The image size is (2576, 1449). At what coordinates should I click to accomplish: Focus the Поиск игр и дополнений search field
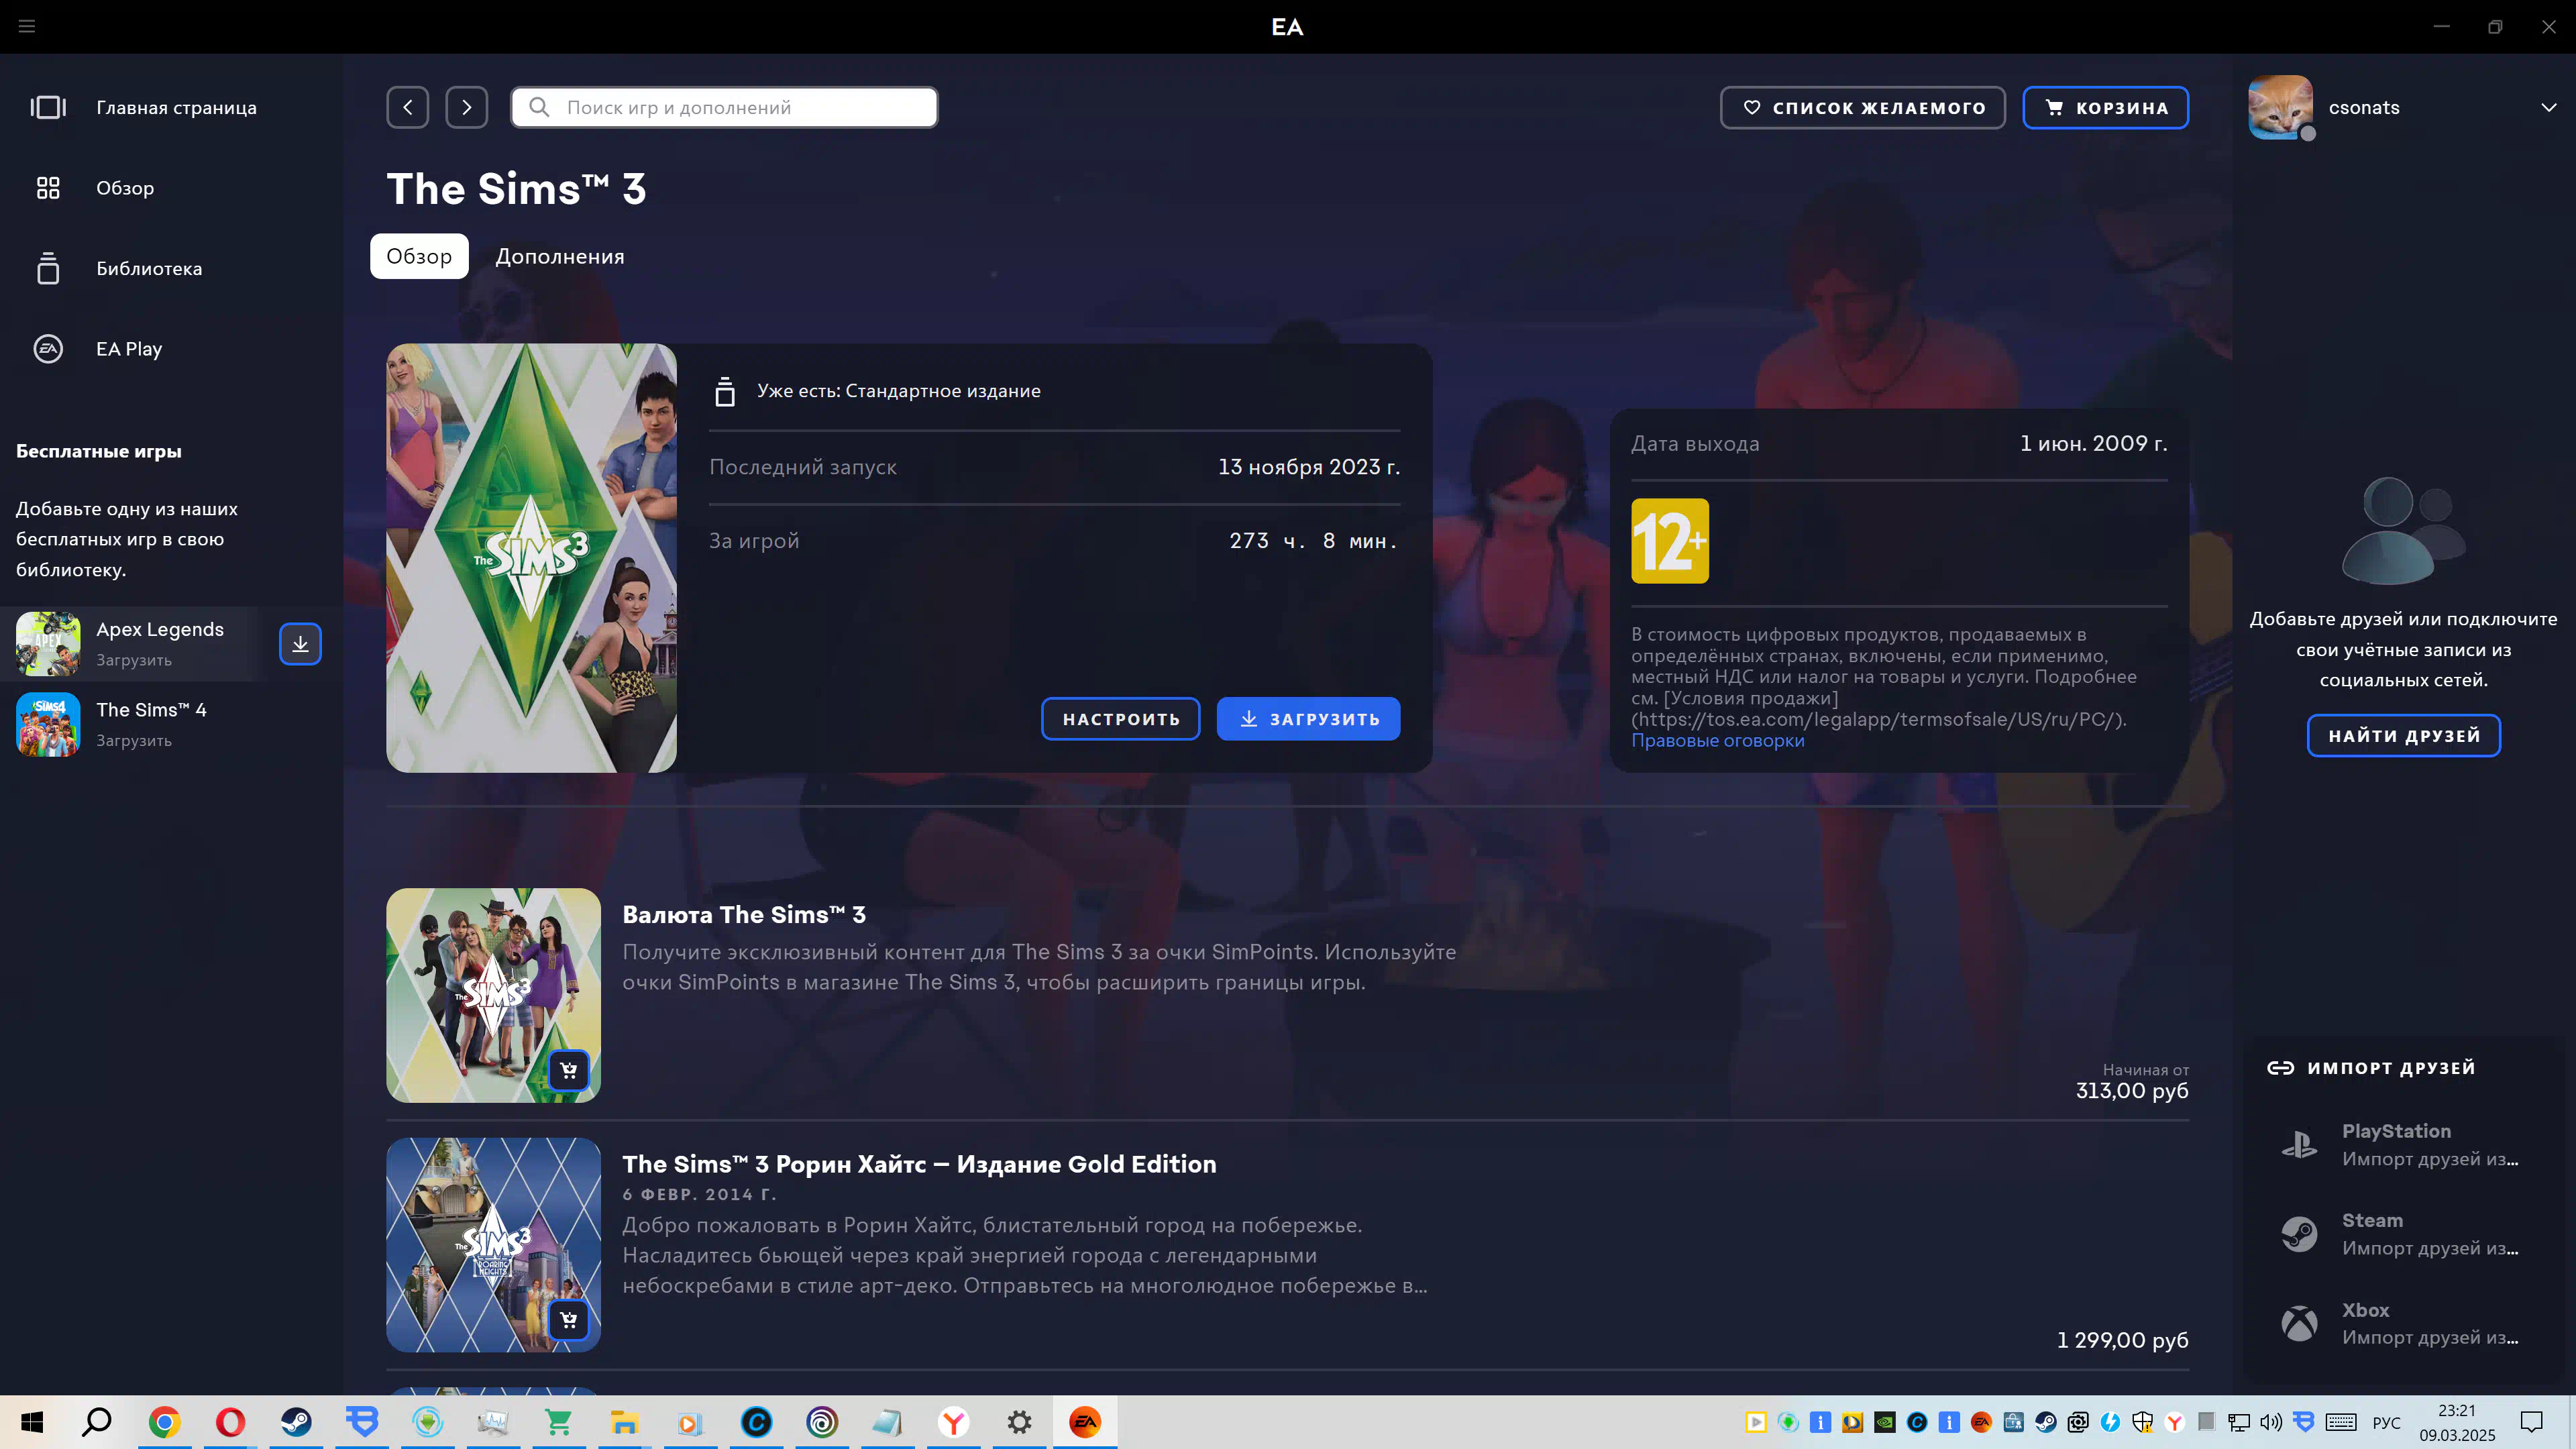coord(725,107)
